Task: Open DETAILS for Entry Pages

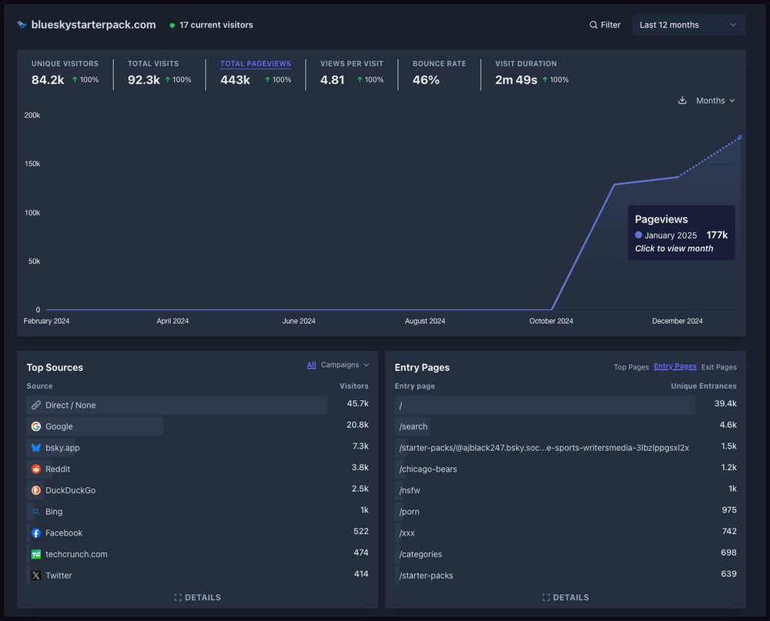Action: coord(565,597)
